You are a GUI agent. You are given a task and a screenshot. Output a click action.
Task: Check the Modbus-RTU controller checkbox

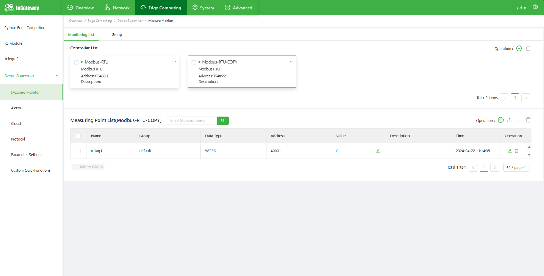coord(76,62)
